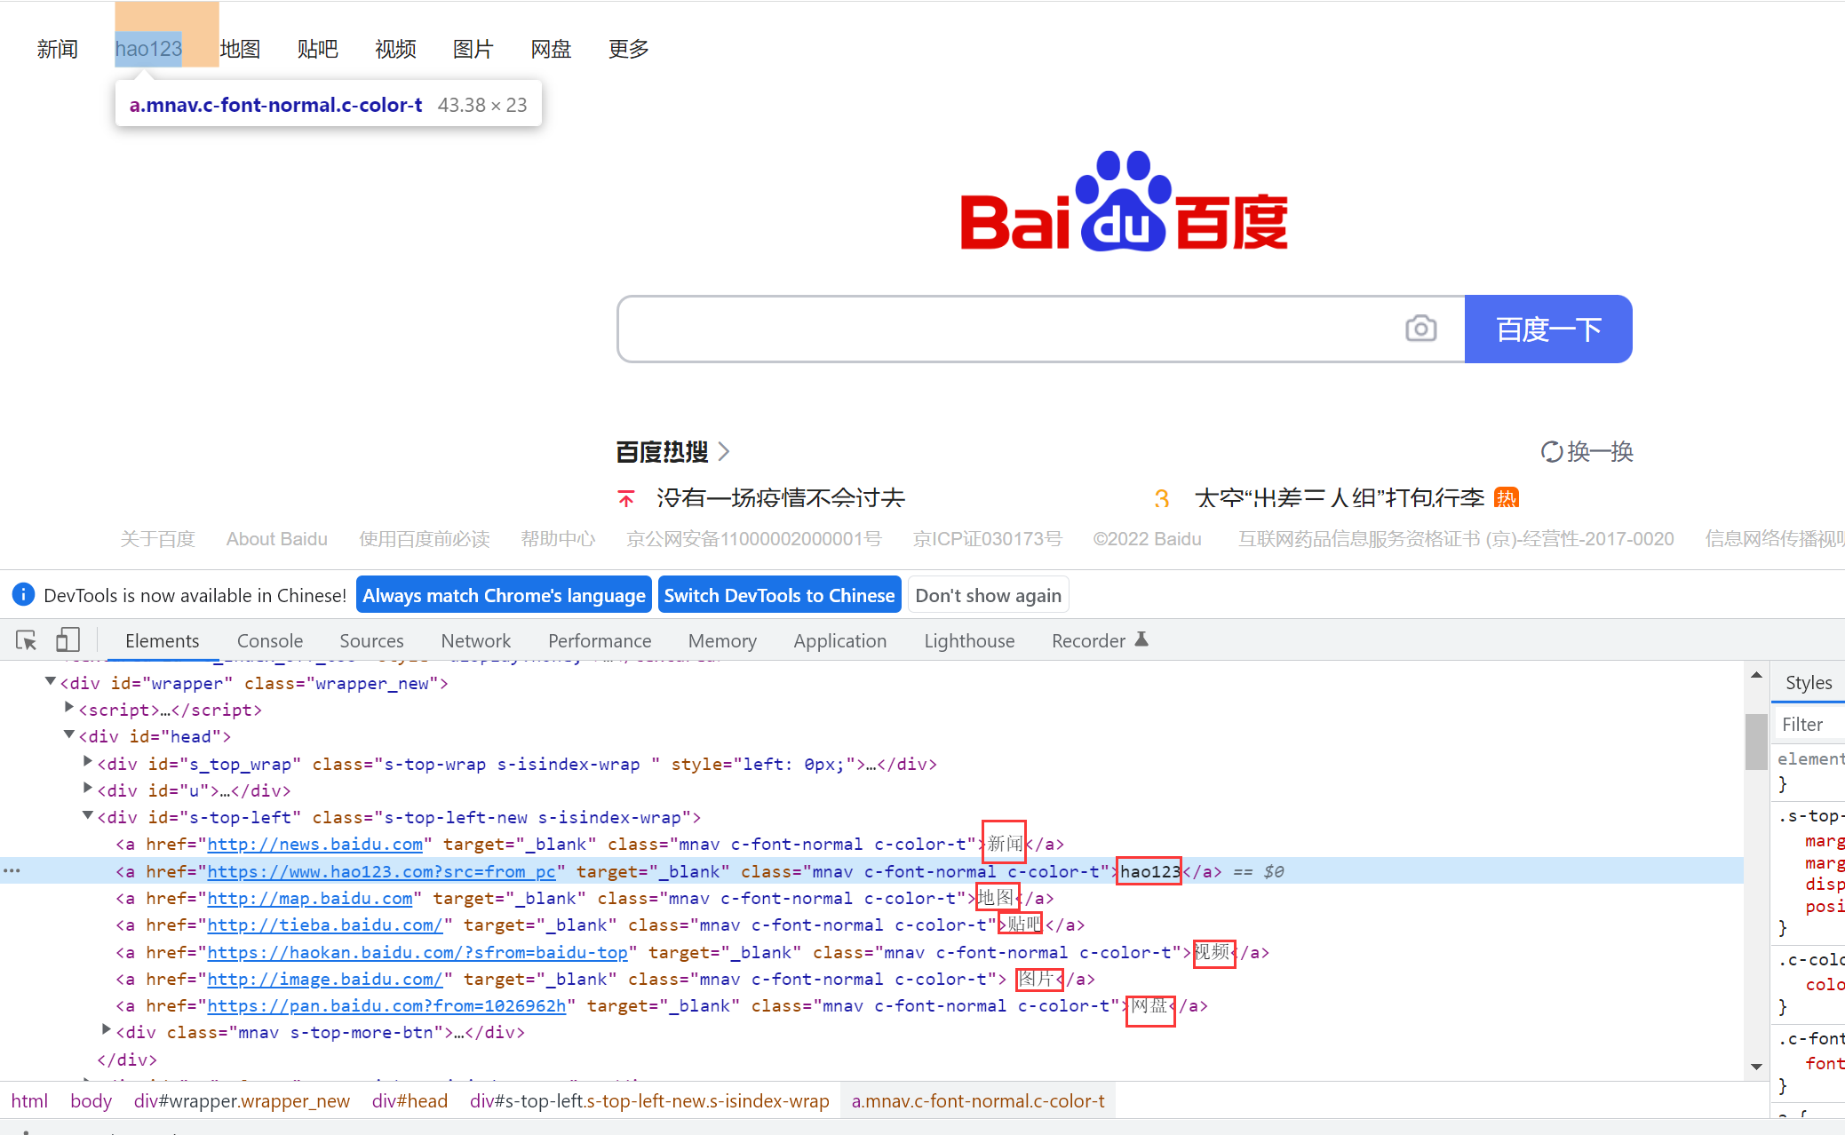This screenshot has width=1845, height=1135.
Task: Open the Network tab
Action: point(475,640)
